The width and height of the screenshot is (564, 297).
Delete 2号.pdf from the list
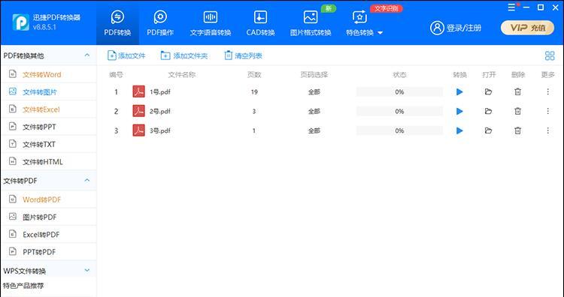517,111
